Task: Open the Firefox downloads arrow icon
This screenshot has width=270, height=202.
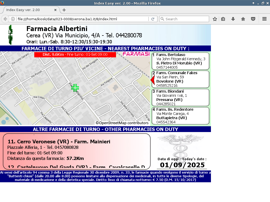Action: pos(233,19)
